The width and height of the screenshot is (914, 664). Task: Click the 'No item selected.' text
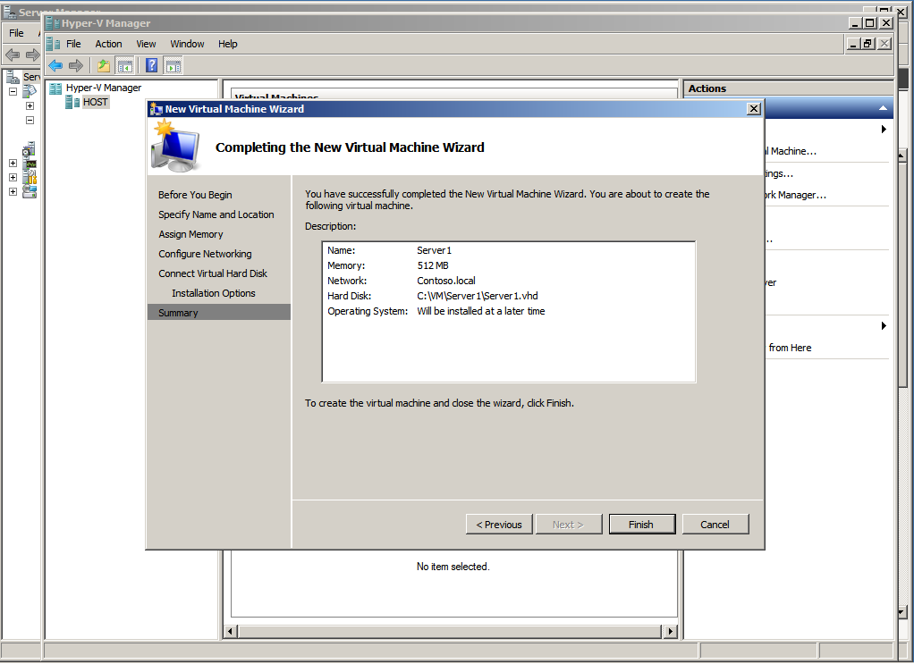[x=453, y=567]
